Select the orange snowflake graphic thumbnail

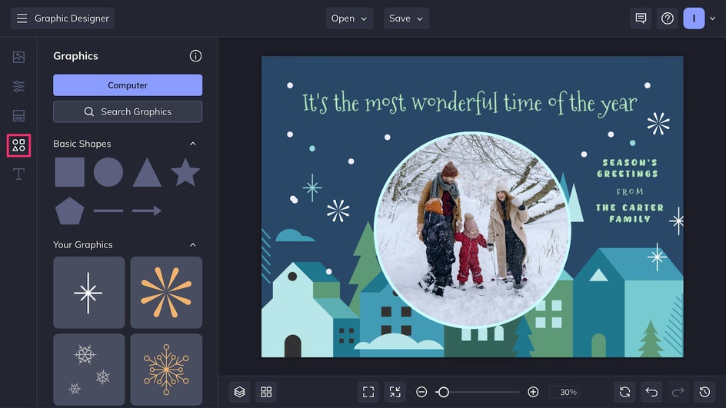pyautogui.click(x=166, y=370)
